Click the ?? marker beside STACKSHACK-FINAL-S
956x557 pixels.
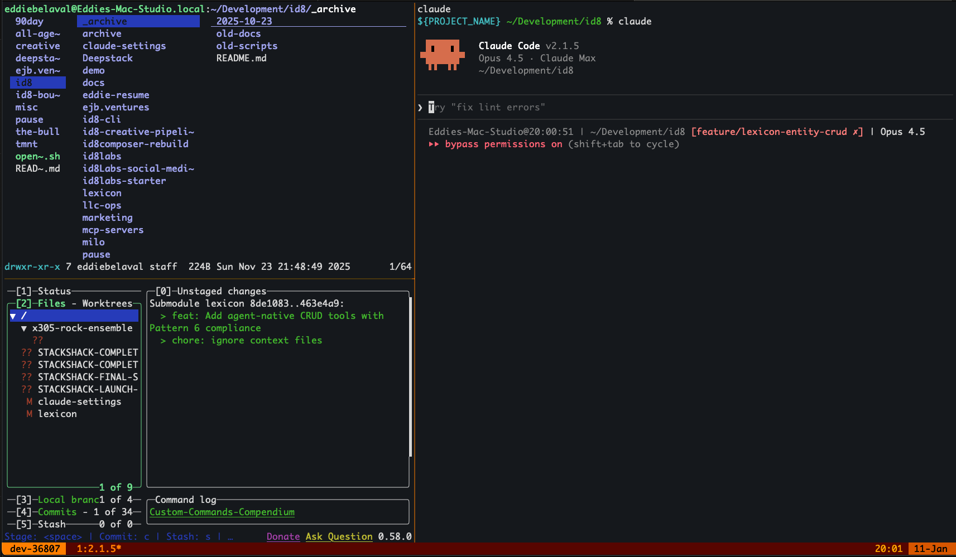26,377
